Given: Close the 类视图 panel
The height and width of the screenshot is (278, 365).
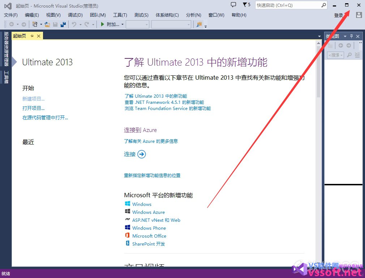Looking at the screenshot, I should point(358,36).
